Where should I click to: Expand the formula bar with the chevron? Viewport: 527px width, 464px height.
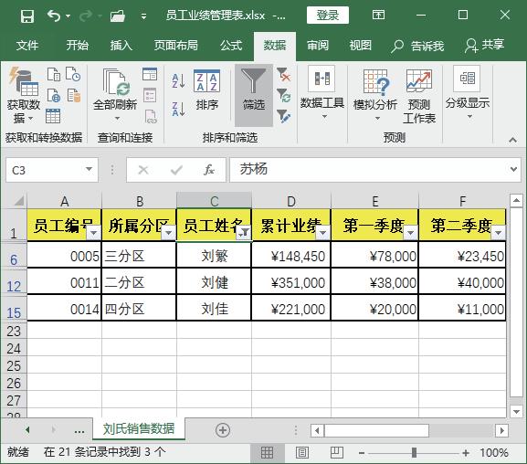click(x=513, y=169)
